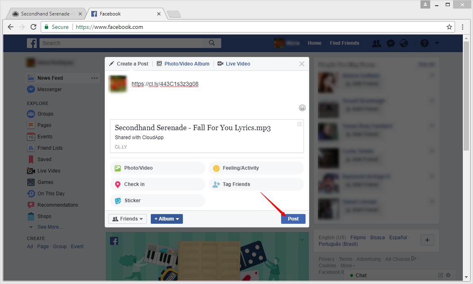
Task: Open the + Album dropdown
Action: point(167,219)
